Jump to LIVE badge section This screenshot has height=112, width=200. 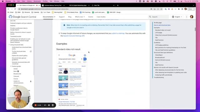click(x=158, y=33)
